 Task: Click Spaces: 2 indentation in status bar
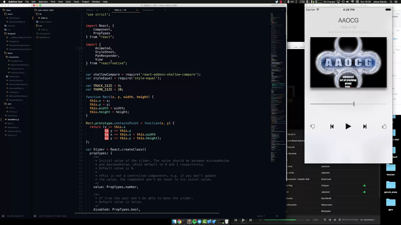[261, 216]
